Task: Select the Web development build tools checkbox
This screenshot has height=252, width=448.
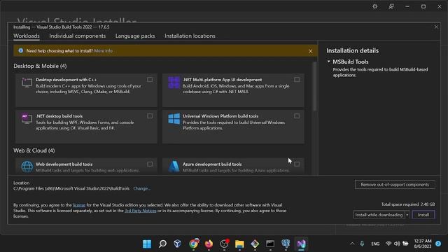Action: pyautogui.click(x=150, y=164)
